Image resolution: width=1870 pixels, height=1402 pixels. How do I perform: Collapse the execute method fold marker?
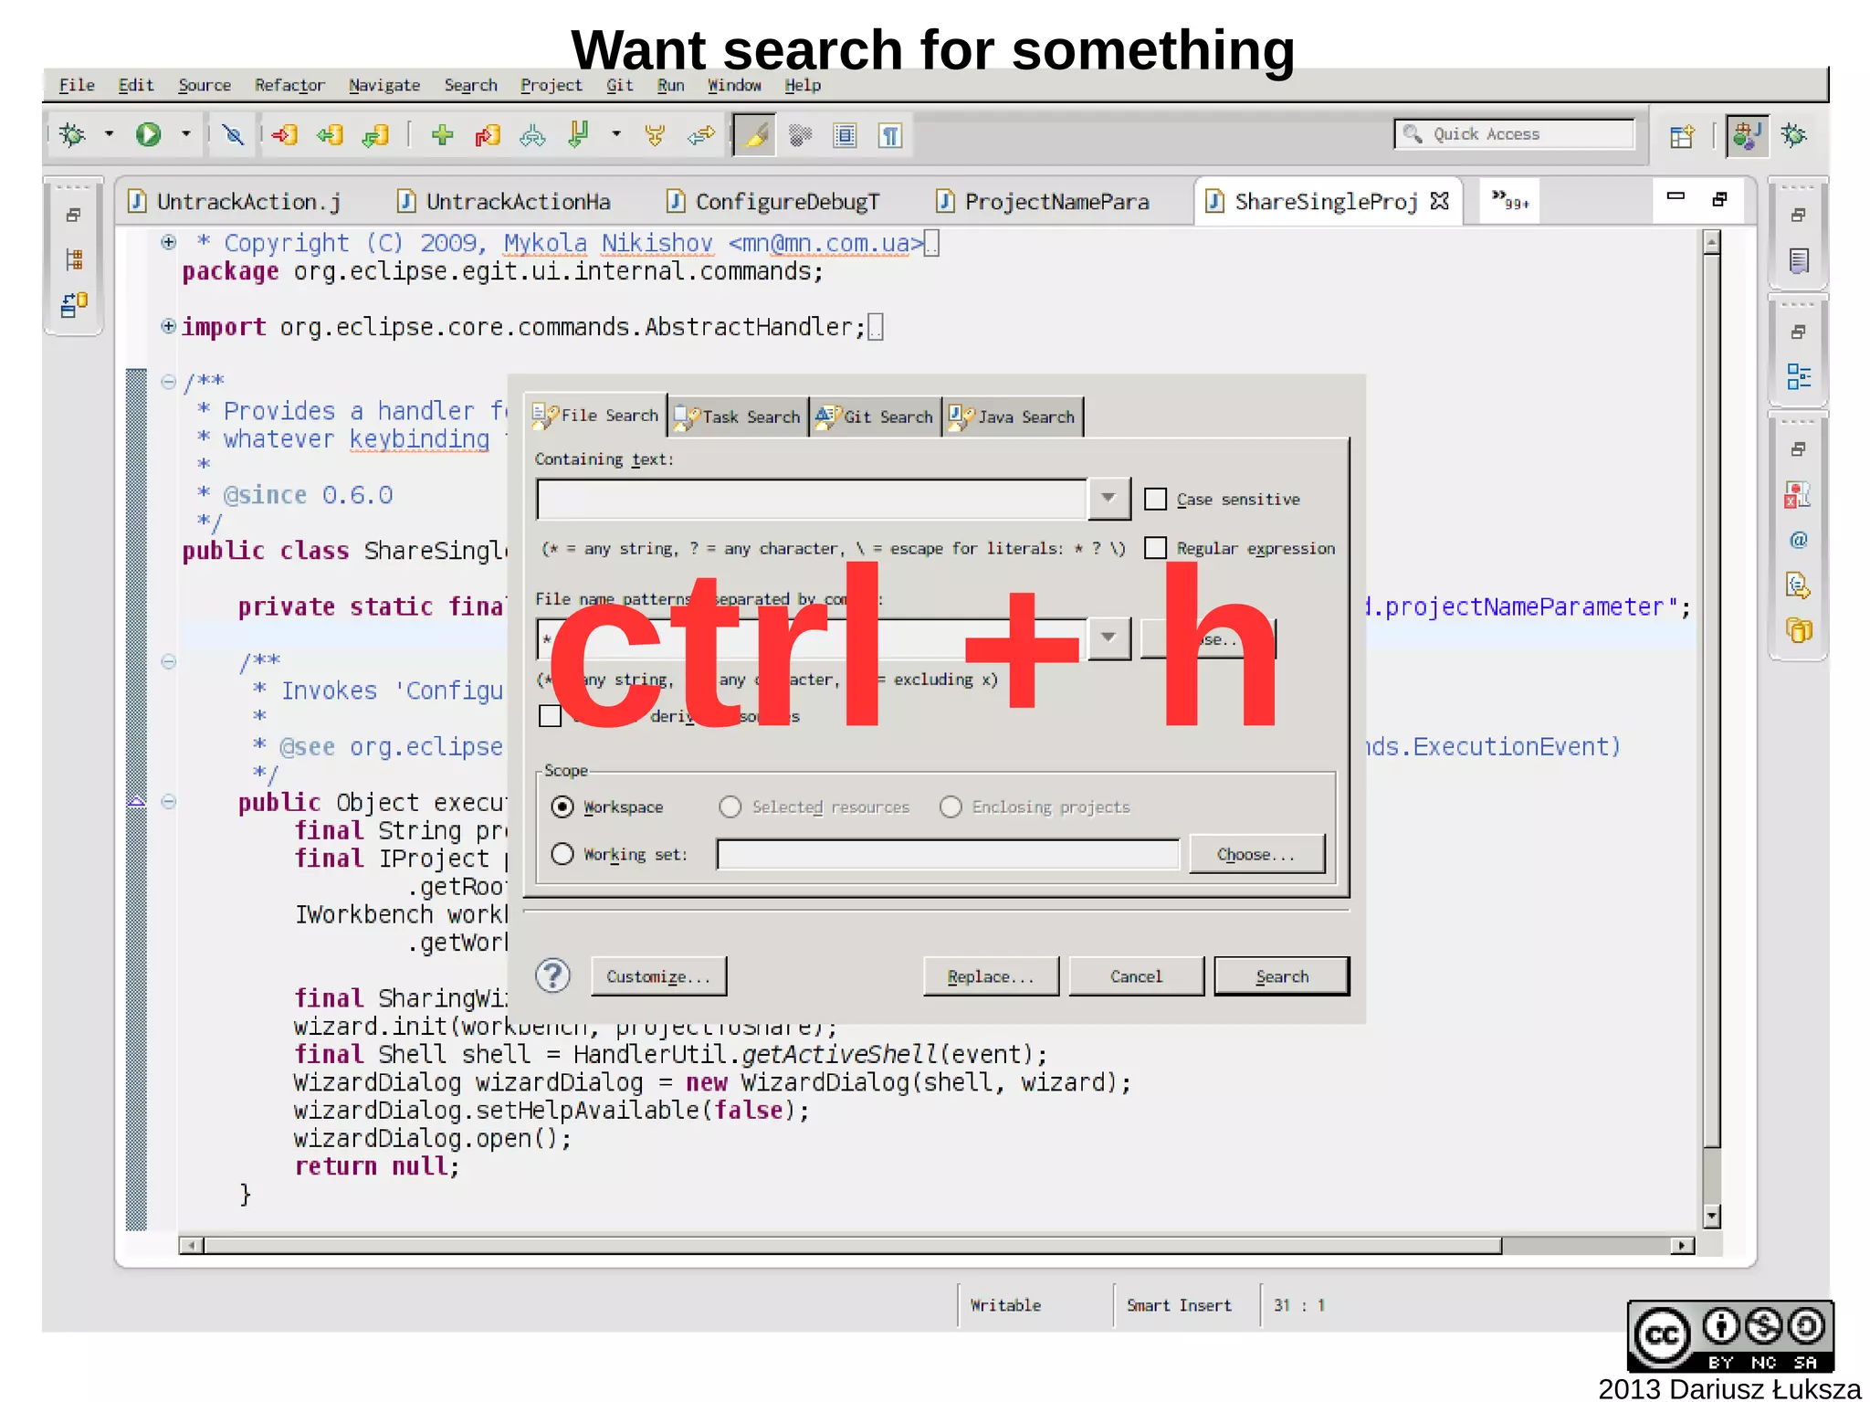[168, 802]
